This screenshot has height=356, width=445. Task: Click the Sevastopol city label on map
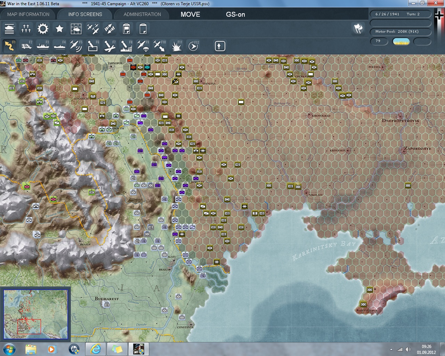point(369,310)
